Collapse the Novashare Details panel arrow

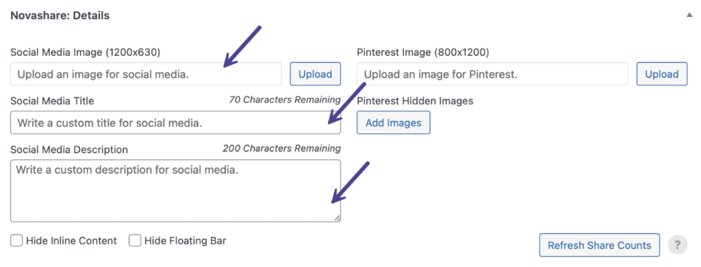pos(689,15)
